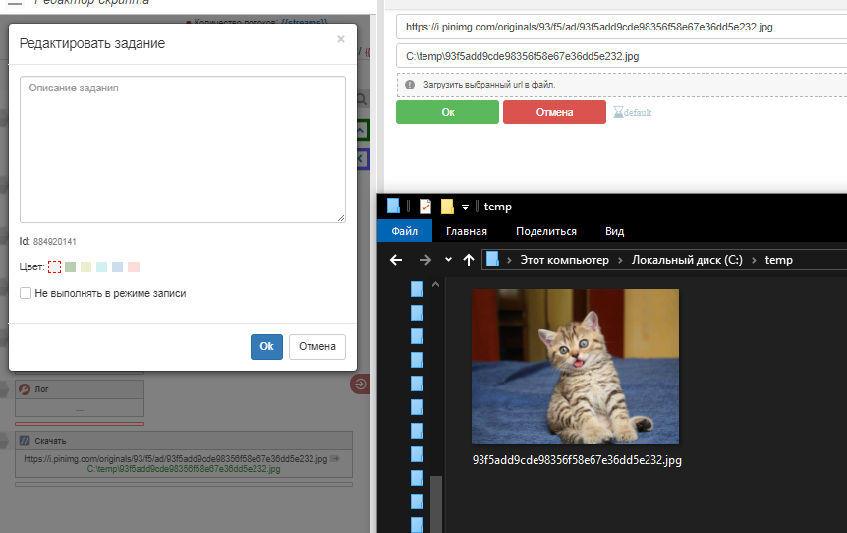Click Отмена in the edit task dialog

pos(317,347)
